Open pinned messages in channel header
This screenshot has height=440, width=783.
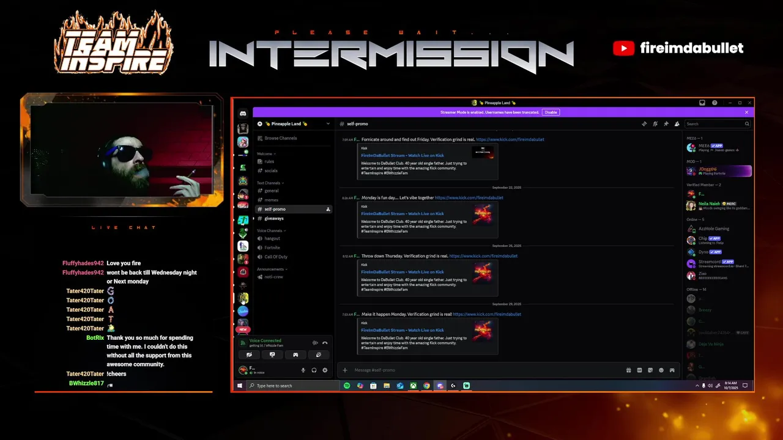click(666, 124)
